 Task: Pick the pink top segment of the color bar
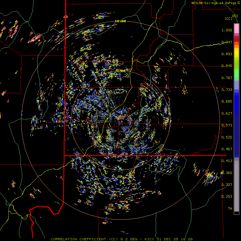pos(236,28)
